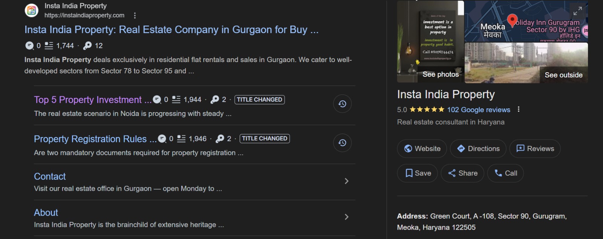Viewport: 603px width, 239px height.
Task: View See photos thumbnail
Action: (x=430, y=41)
